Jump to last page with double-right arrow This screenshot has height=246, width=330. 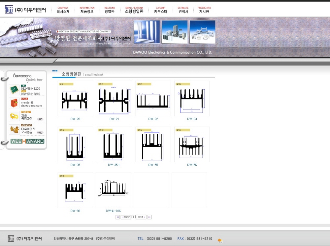[149, 217]
